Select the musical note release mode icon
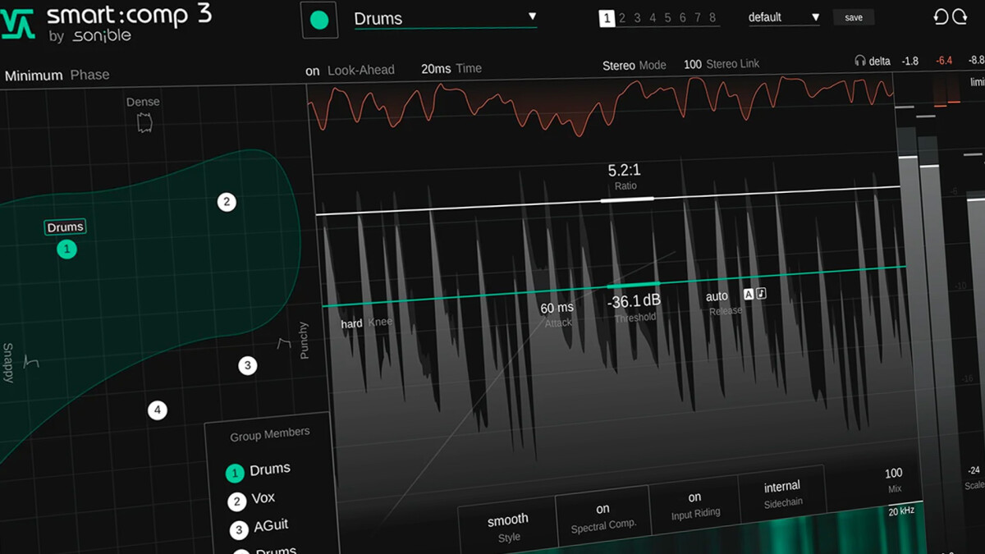The width and height of the screenshot is (985, 554). tap(760, 293)
